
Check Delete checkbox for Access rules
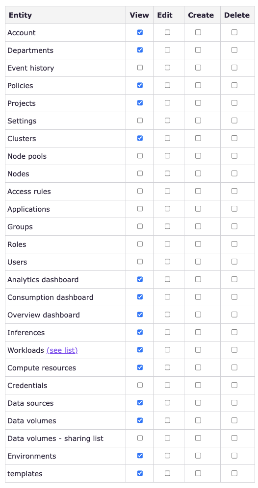coord(234,191)
